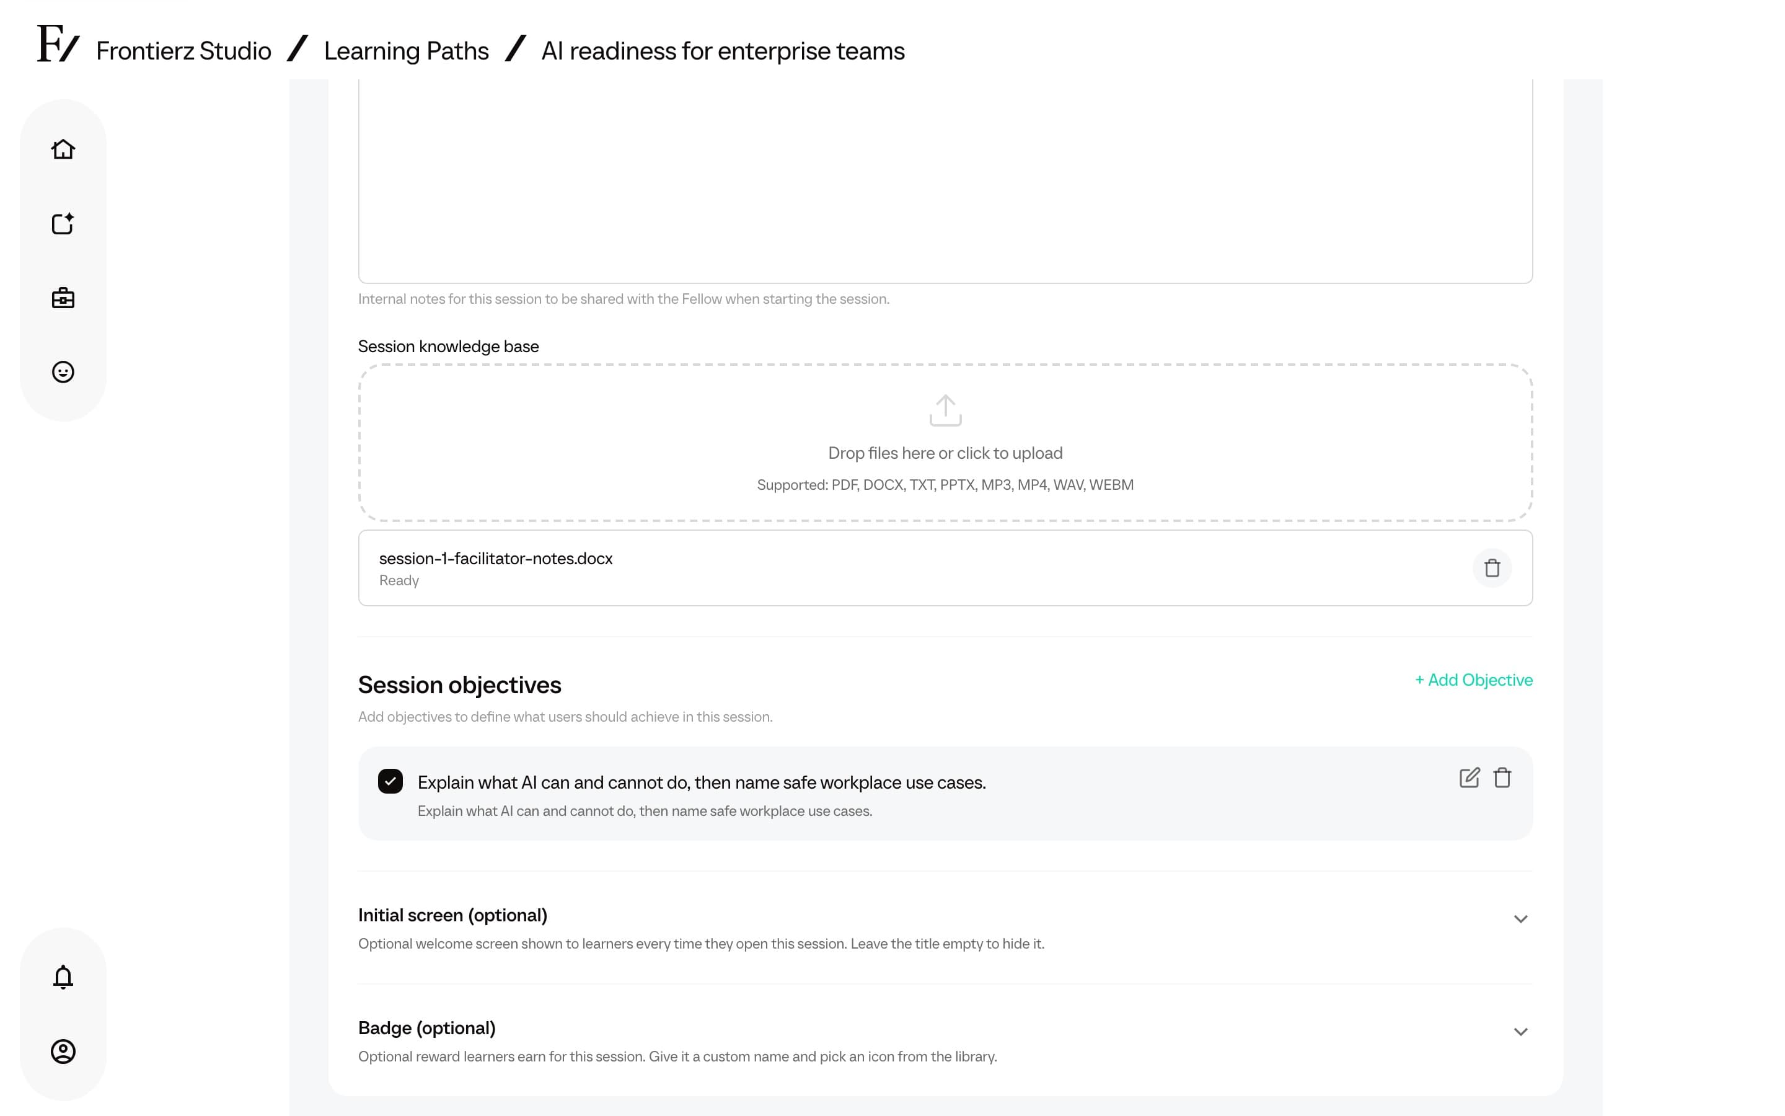Click + Add Objective link
1785x1116 pixels.
[1474, 680]
